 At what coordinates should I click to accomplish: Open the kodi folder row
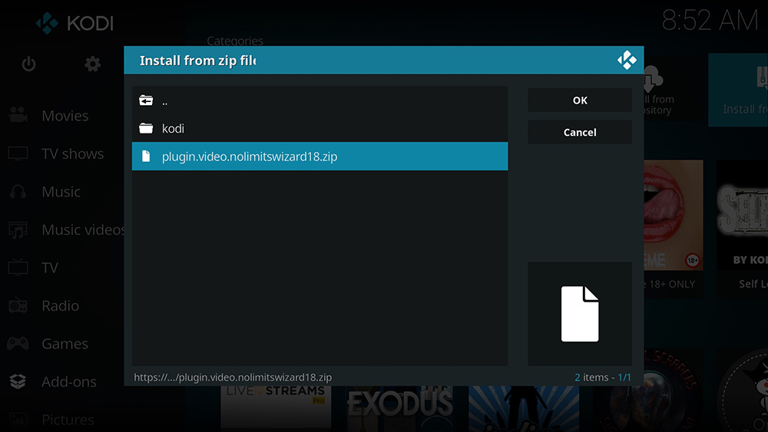point(319,128)
